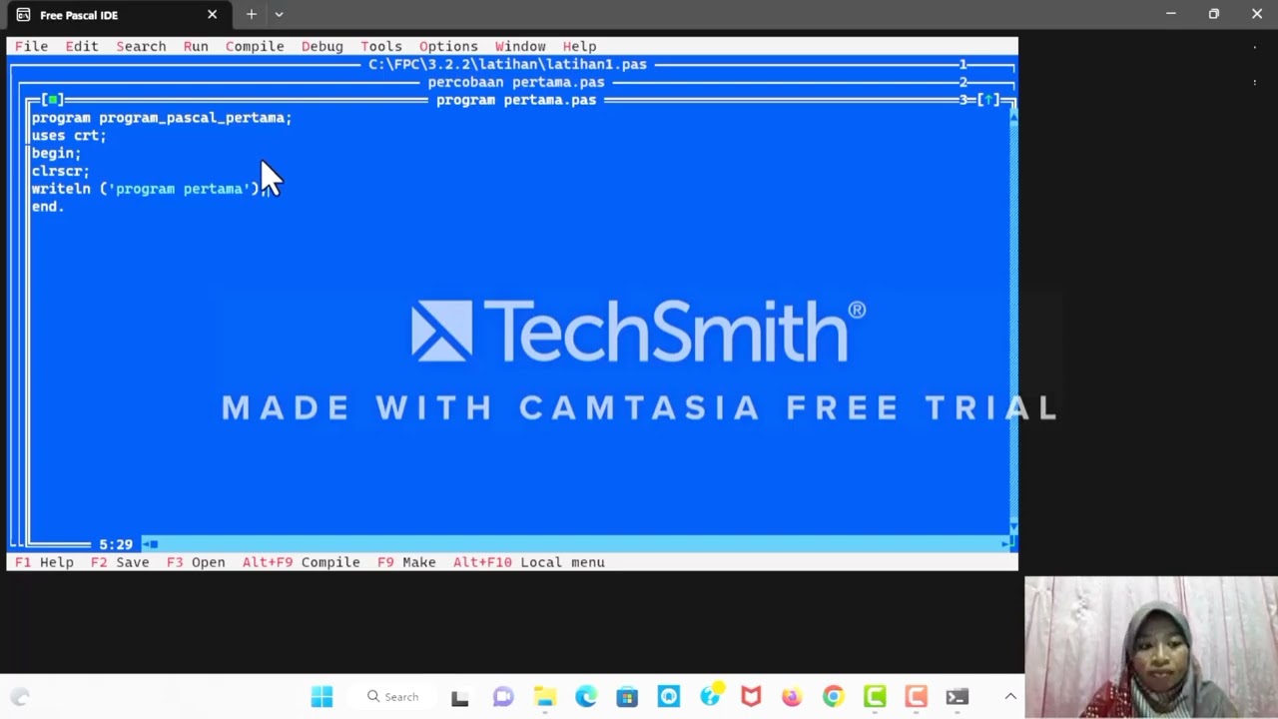Image resolution: width=1278 pixels, height=719 pixels.
Task: Select the latihan1.pas window title
Action: click(507, 64)
